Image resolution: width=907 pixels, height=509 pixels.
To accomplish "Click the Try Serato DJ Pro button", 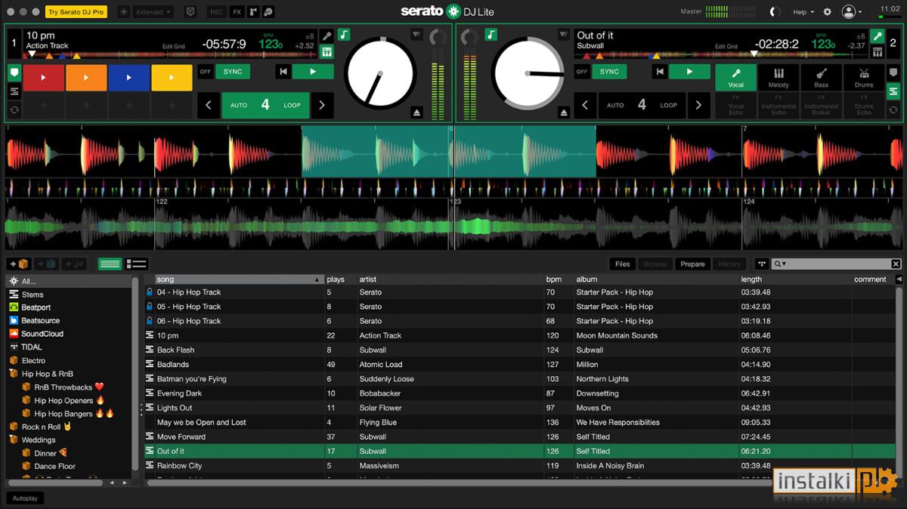I will pyautogui.click(x=76, y=12).
